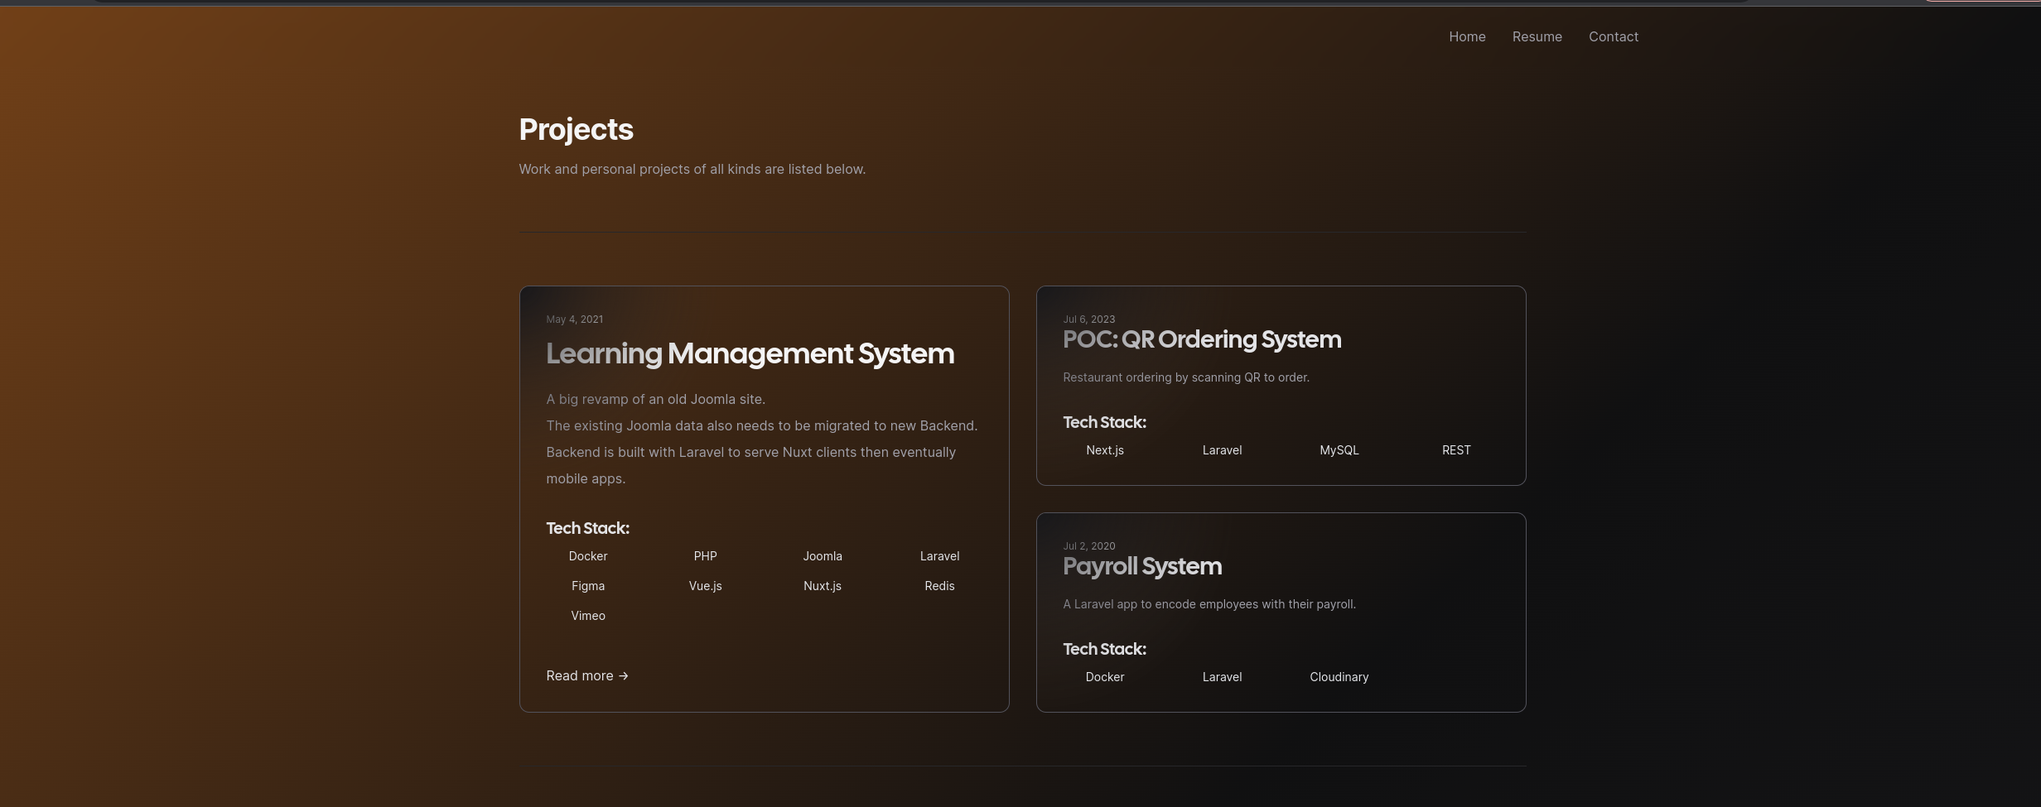The image size is (2041, 807).
Task: Select Laravel tag in Payroll System card
Action: point(1222,677)
